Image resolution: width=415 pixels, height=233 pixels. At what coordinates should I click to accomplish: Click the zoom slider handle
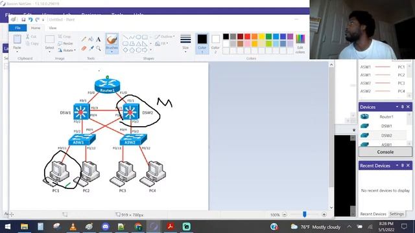pyautogui.click(x=304, y=214)
